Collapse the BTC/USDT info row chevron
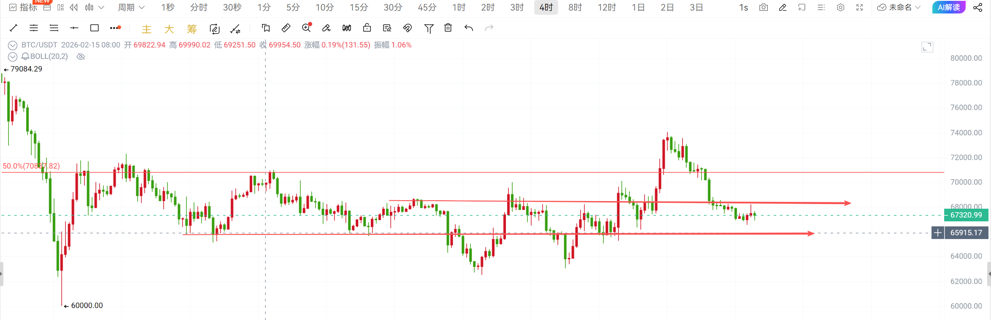The height and width of the screenshot is (320, 991). (x=13, y=45)
